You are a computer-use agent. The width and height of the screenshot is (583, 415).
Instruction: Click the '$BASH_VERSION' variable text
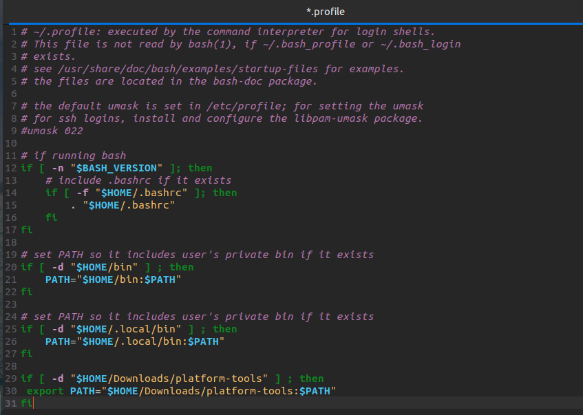tap(125, 168)
